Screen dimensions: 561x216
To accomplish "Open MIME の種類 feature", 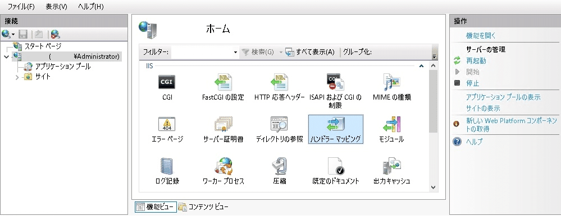I will (391, 88).
